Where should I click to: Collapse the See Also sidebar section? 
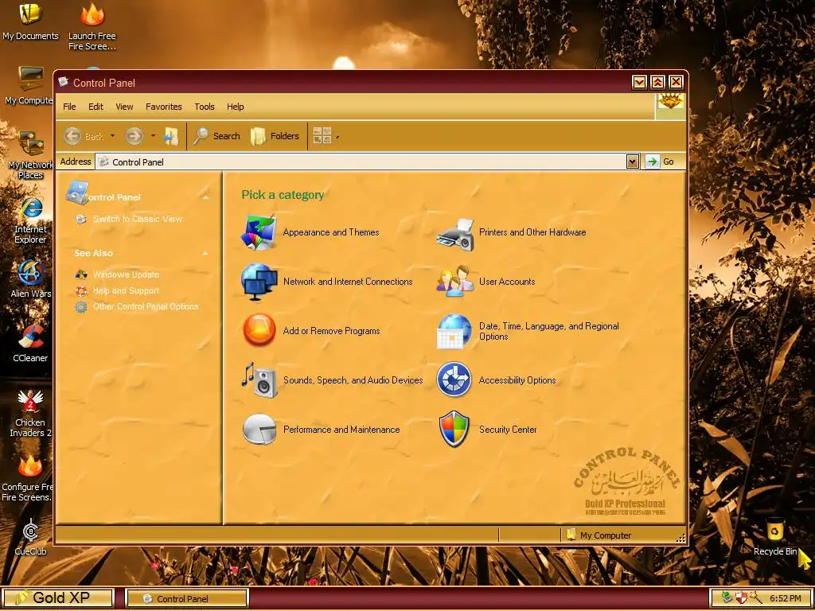point(205,253)
